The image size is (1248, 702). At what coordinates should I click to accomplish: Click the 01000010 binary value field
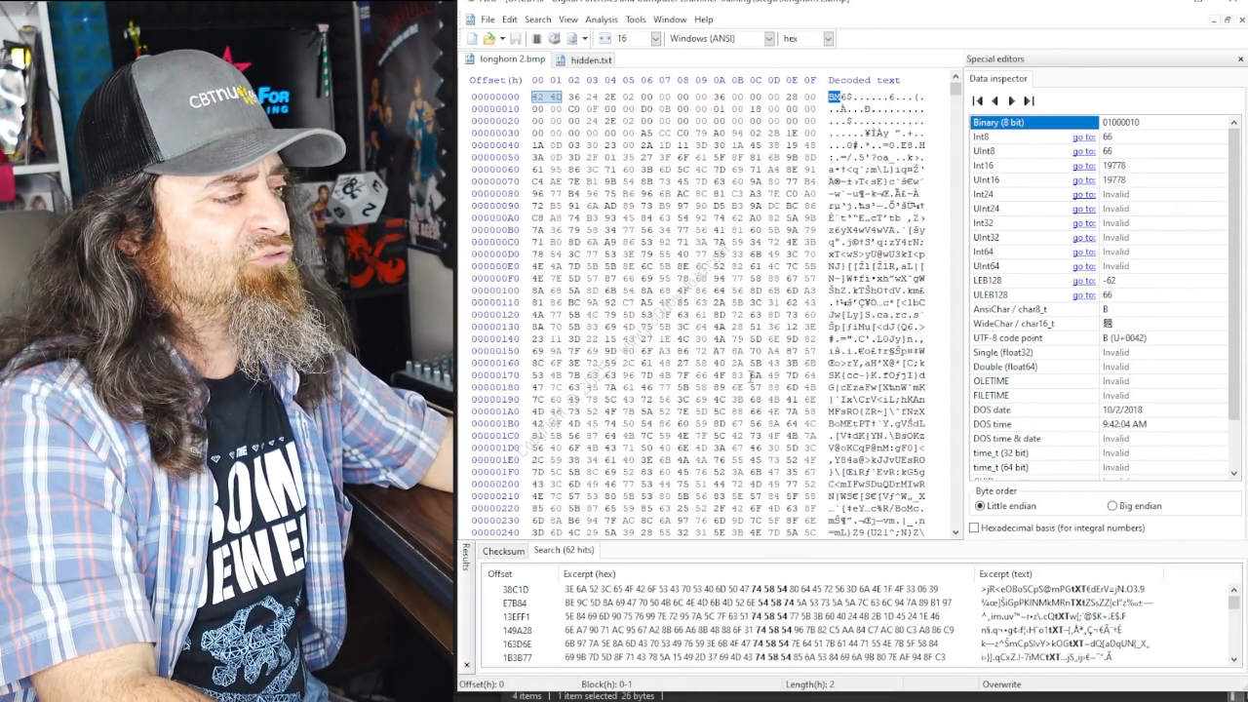[x=1163, y=123]
